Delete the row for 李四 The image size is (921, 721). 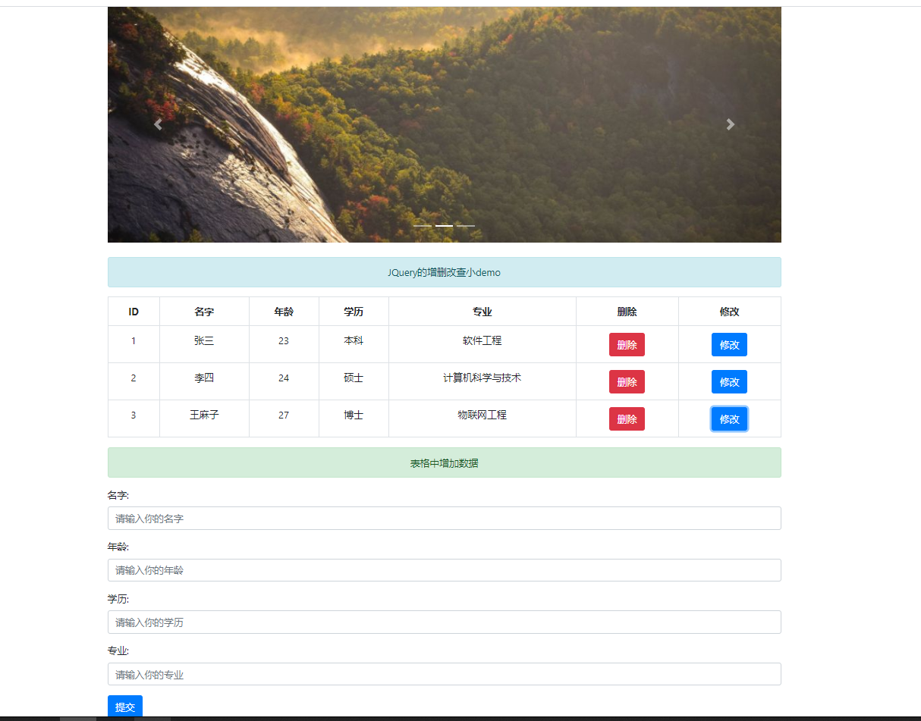[x=627, y=381]
